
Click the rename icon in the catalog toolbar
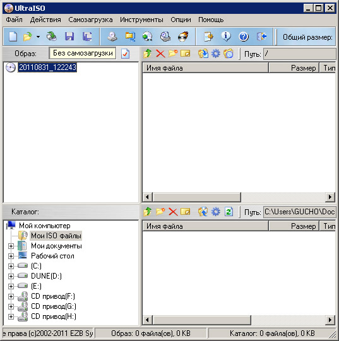click(186, 211)
